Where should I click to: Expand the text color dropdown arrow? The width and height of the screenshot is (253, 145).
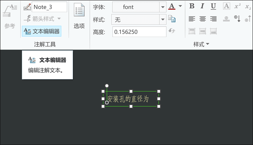(180, 6)
